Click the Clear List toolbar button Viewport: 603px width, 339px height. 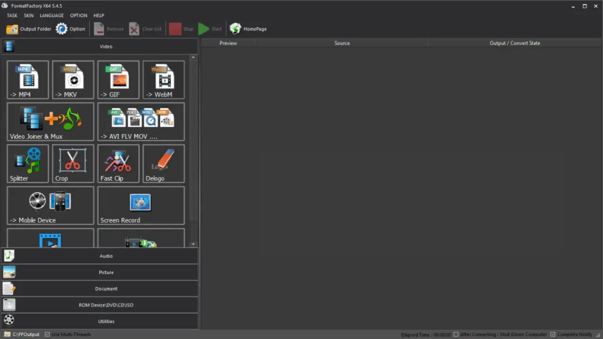point(146,29)
